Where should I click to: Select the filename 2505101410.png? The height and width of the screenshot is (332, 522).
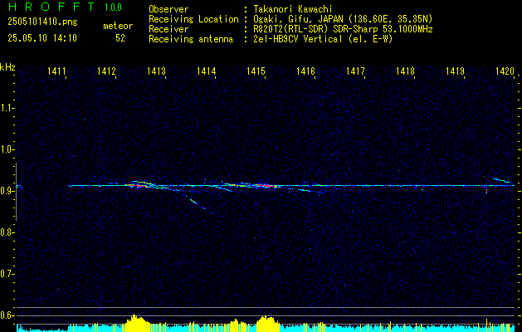[x=42, y=22]
